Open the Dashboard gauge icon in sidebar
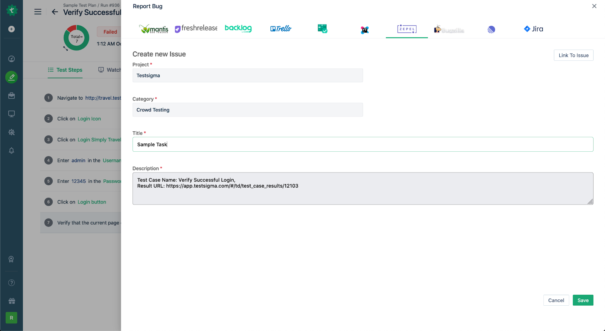Viewport: 605px width, 331px height. point(11,59)
